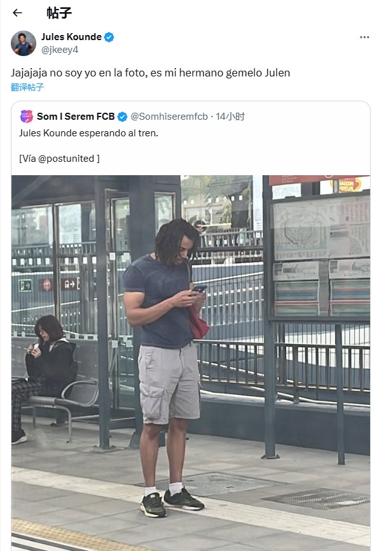Open the Som I Serem FCB account name
379x551 pixels.
point(76,117)
